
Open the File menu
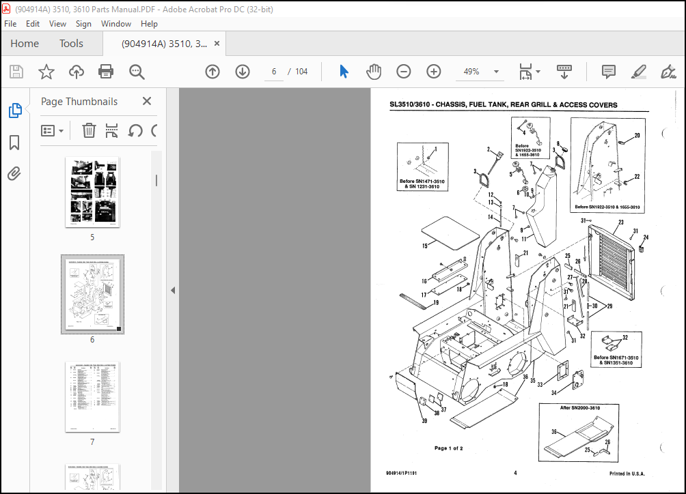(10, 24)
